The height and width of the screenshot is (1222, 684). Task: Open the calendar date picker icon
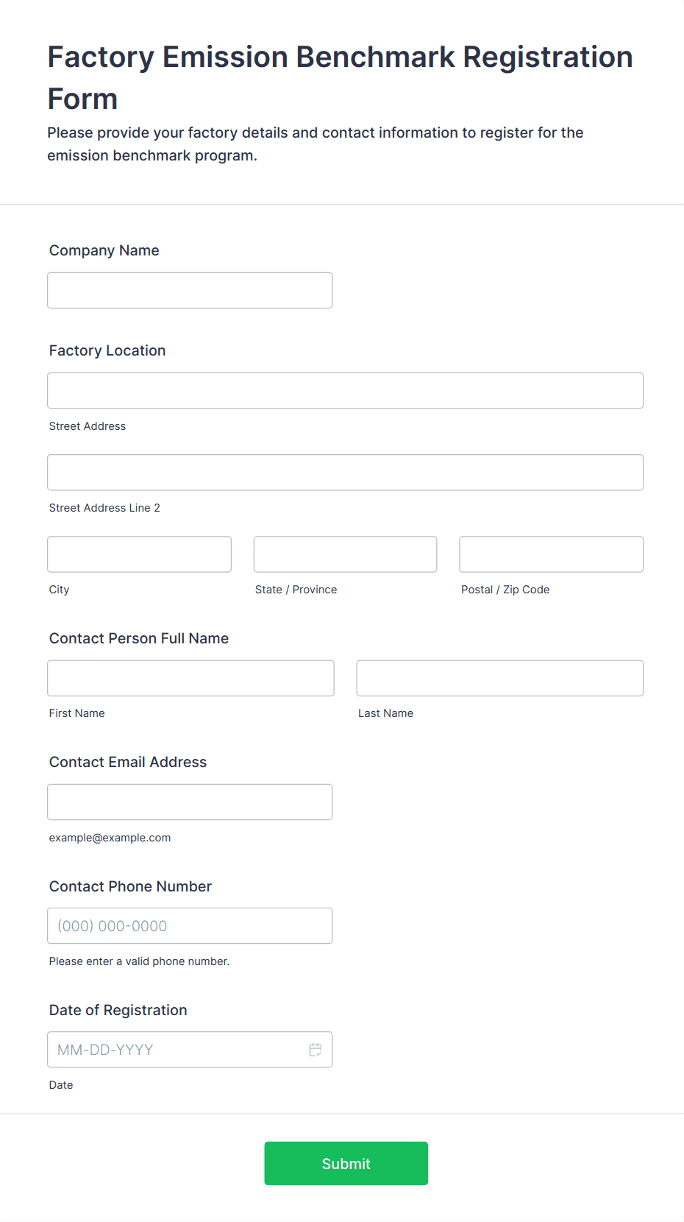tap(316, 1050)
